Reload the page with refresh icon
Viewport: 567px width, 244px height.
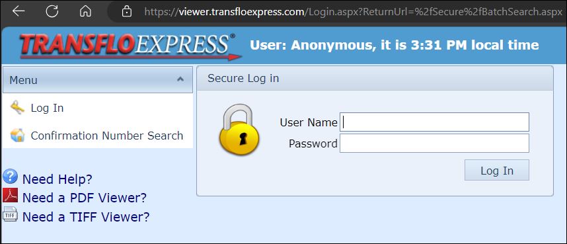point(52,11)
